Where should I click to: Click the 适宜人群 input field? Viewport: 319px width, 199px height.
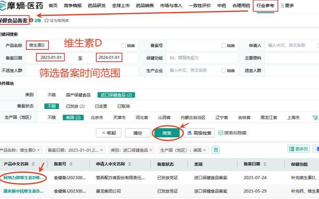[292, 70]
